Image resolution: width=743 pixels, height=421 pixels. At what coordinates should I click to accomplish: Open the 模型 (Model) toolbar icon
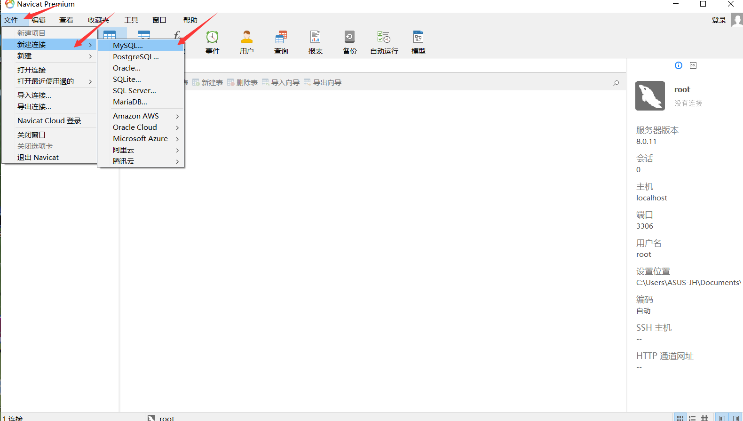tap(419, 42)
